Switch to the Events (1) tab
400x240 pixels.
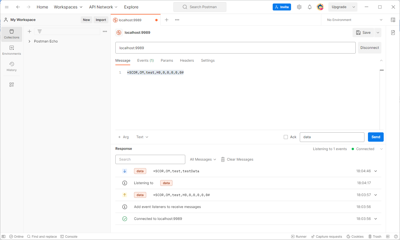[x=145, y=61]
